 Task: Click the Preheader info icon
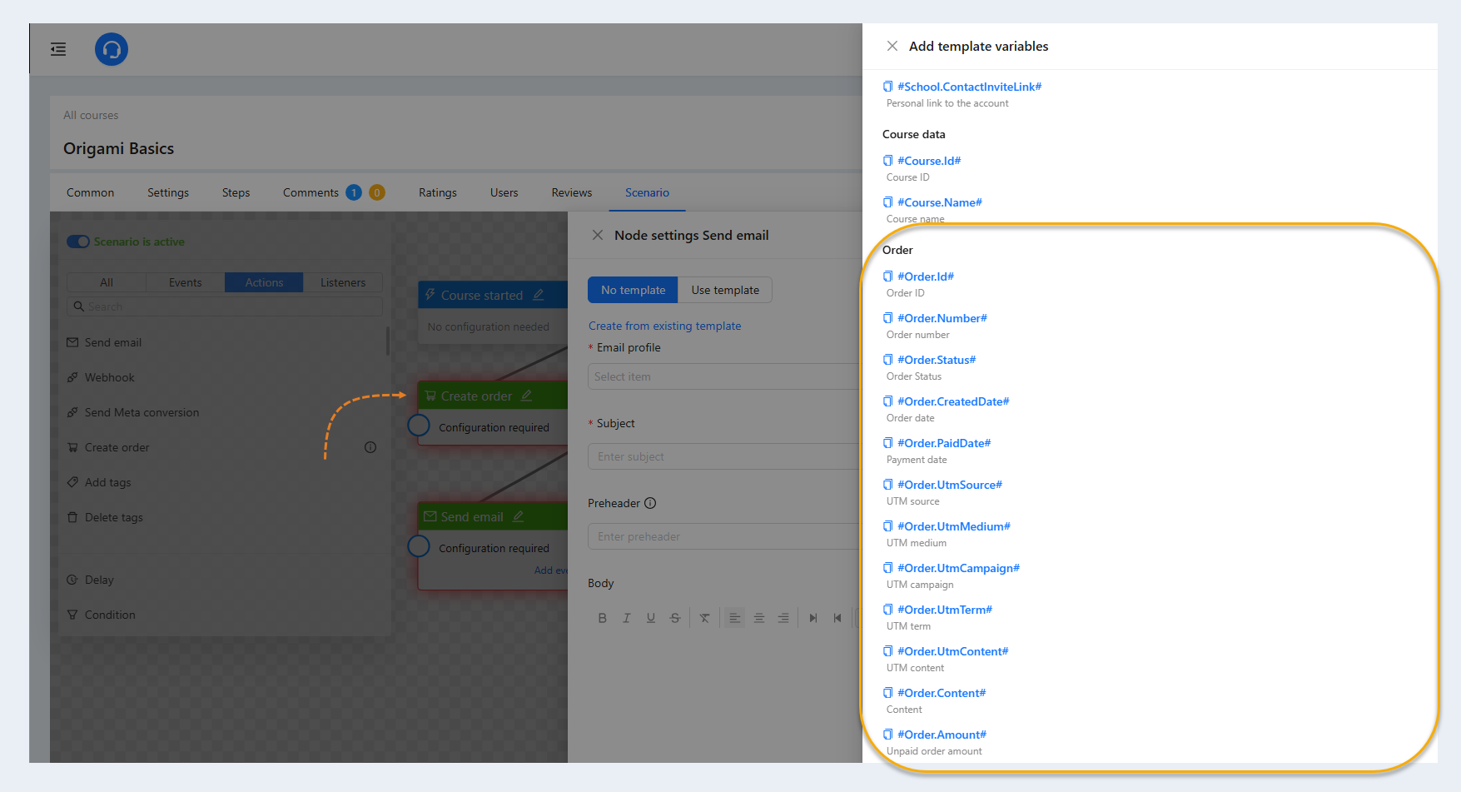(x=651, y=503)
